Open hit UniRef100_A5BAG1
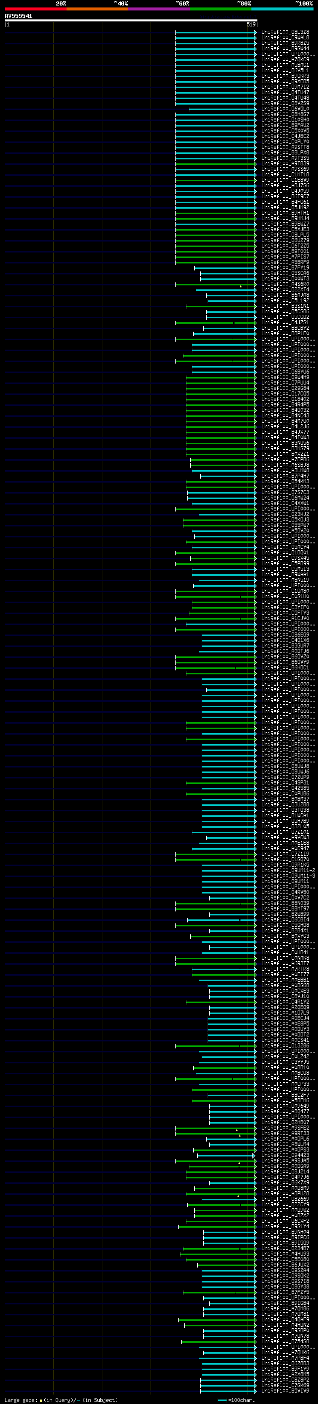The height and width of the screenshot is (1404, 318). coord(285,65)
